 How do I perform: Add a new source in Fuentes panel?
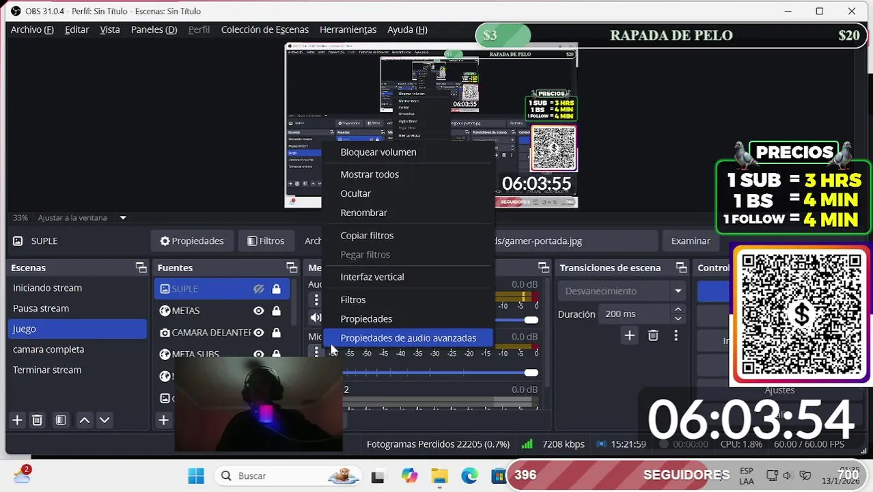[163, 420]
